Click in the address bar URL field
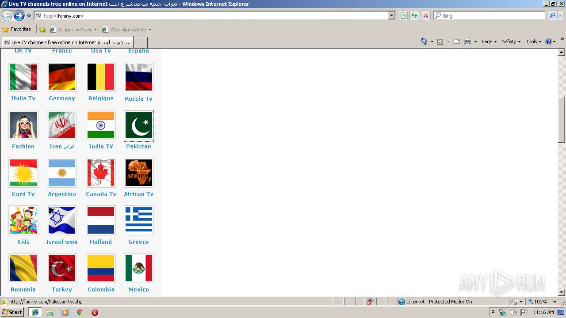This screenshot has height=318, width=566. coord(214,15)
